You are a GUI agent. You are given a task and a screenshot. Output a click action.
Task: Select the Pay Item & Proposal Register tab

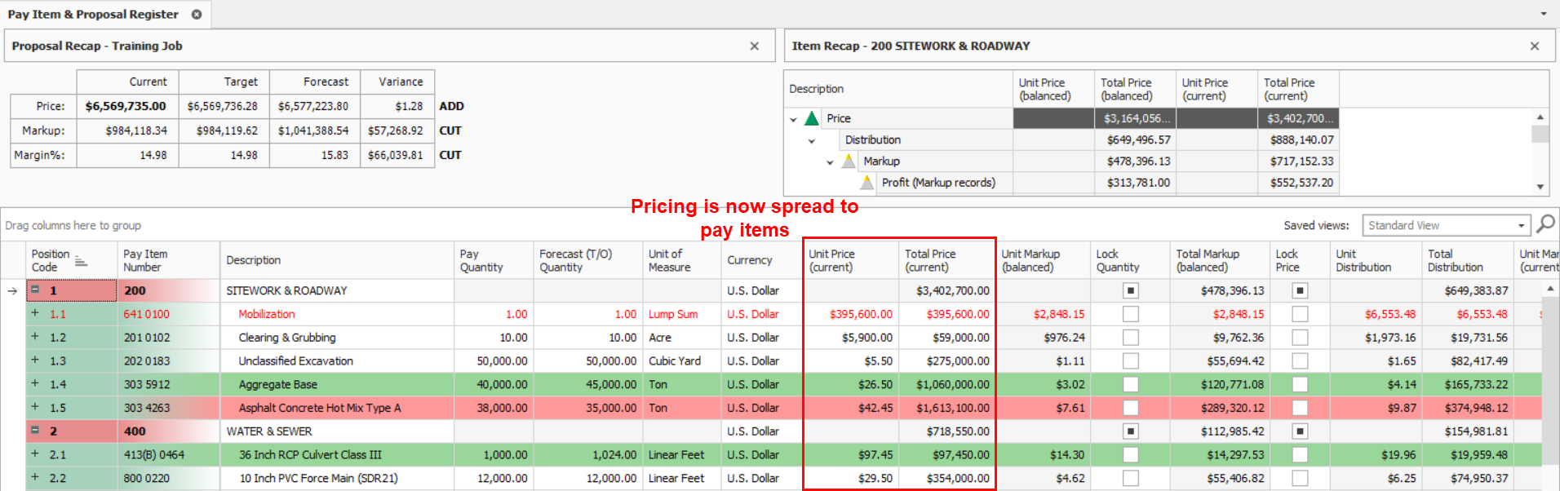pos(93,15)
